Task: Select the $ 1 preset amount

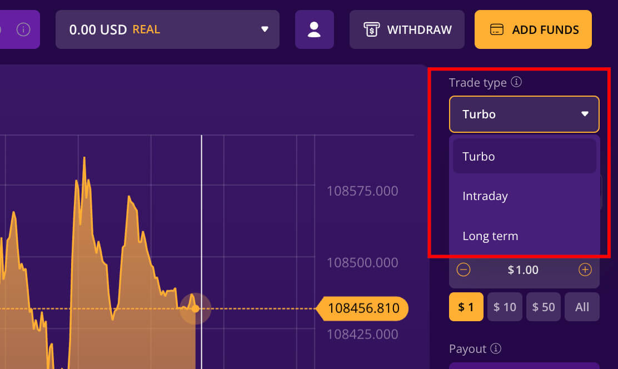Action: (x=466, y=307)
